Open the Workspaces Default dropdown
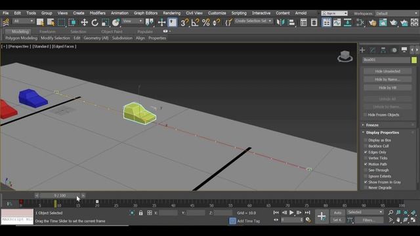This screenshot has width=420, height=236. click(x=397, y=13)
